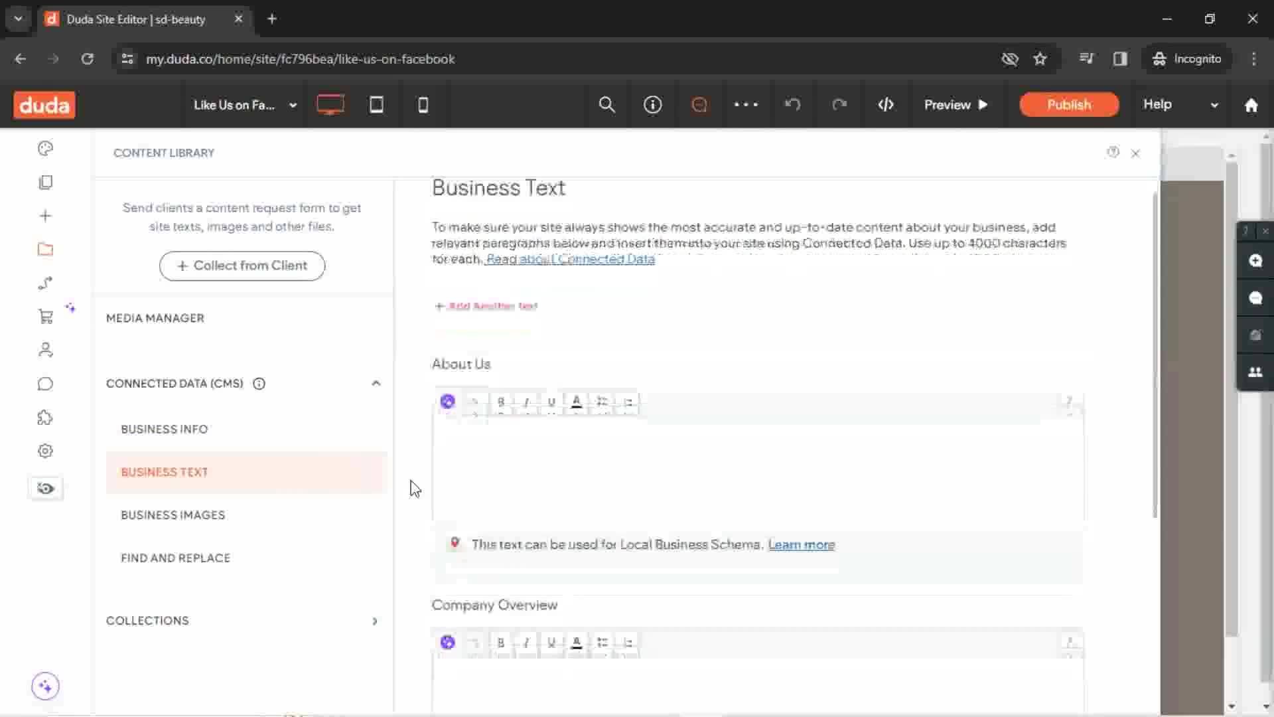This screenshot has height=717, width=1274.
Task: Close the Content Library panel
Action: point(1135,153)
